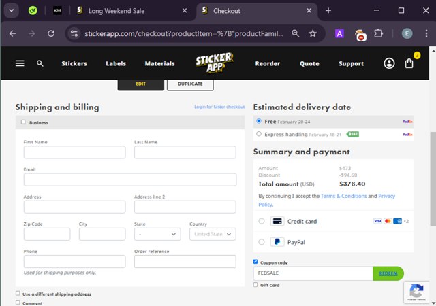The width and height of the screenshot is (436, 306).
Task: Click the purple A extension icon
Action: click(339, 33)
